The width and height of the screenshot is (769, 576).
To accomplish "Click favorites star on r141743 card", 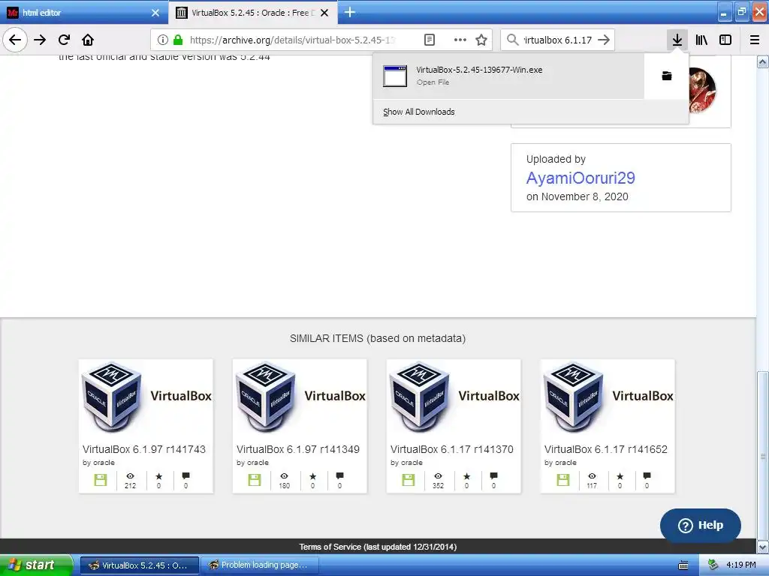I will (159, 476).
